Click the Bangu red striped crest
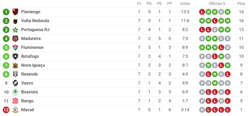This screenshot has width=249, height=116. tap(15, 101)
